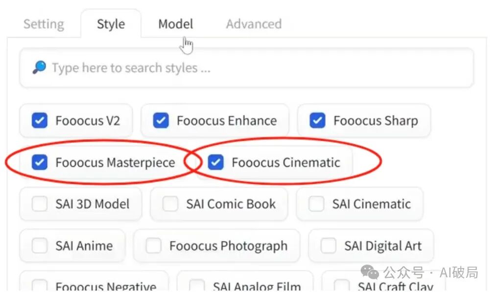Enable the SAI 3D Model style
This screenshot has height=292, width=494.
(40, 204)
